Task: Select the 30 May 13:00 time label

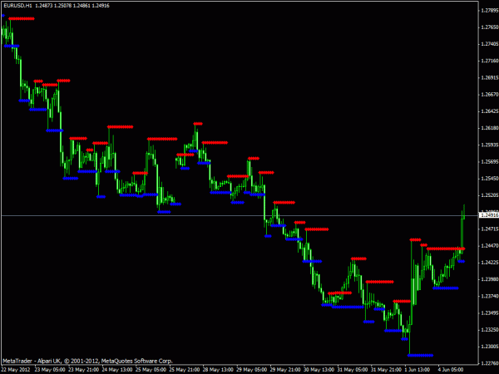Action: pos(319,370)
